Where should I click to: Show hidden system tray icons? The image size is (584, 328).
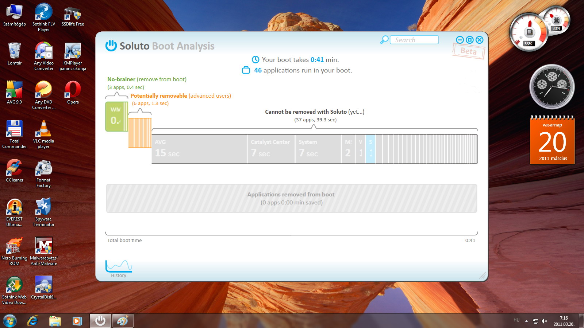(x=526, y=321)
